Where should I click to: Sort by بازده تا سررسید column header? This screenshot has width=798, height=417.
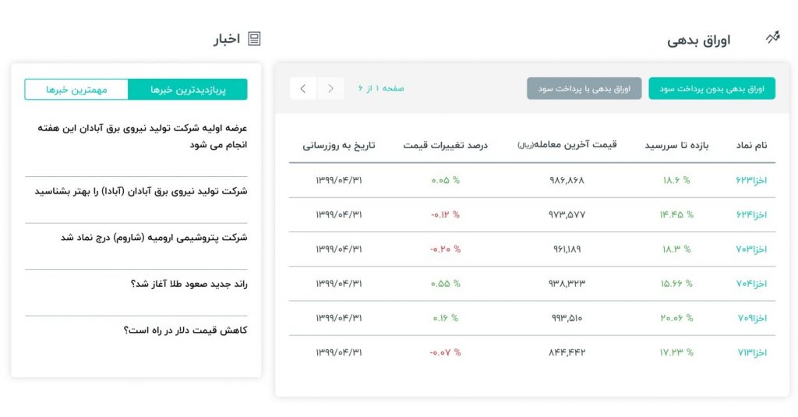coord(676,145)
